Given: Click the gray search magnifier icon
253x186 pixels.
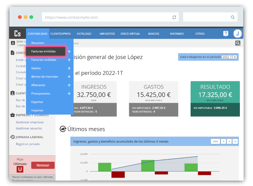Looking at the screenshot, I should coord(238,43).
